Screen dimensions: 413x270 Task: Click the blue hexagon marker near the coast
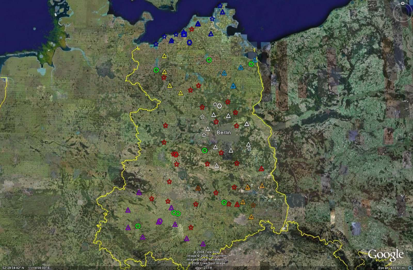coord(189,42)
